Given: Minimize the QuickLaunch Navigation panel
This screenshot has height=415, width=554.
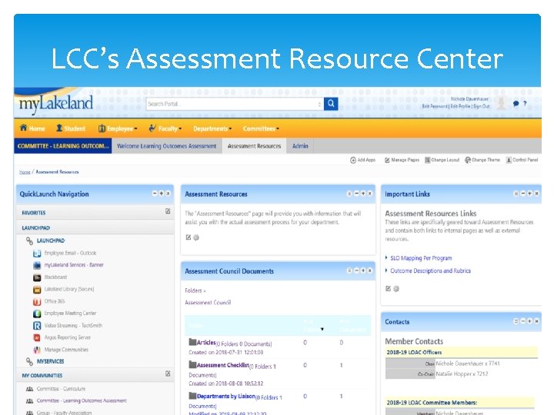Looking at the screenshot, I should [155, 194].
